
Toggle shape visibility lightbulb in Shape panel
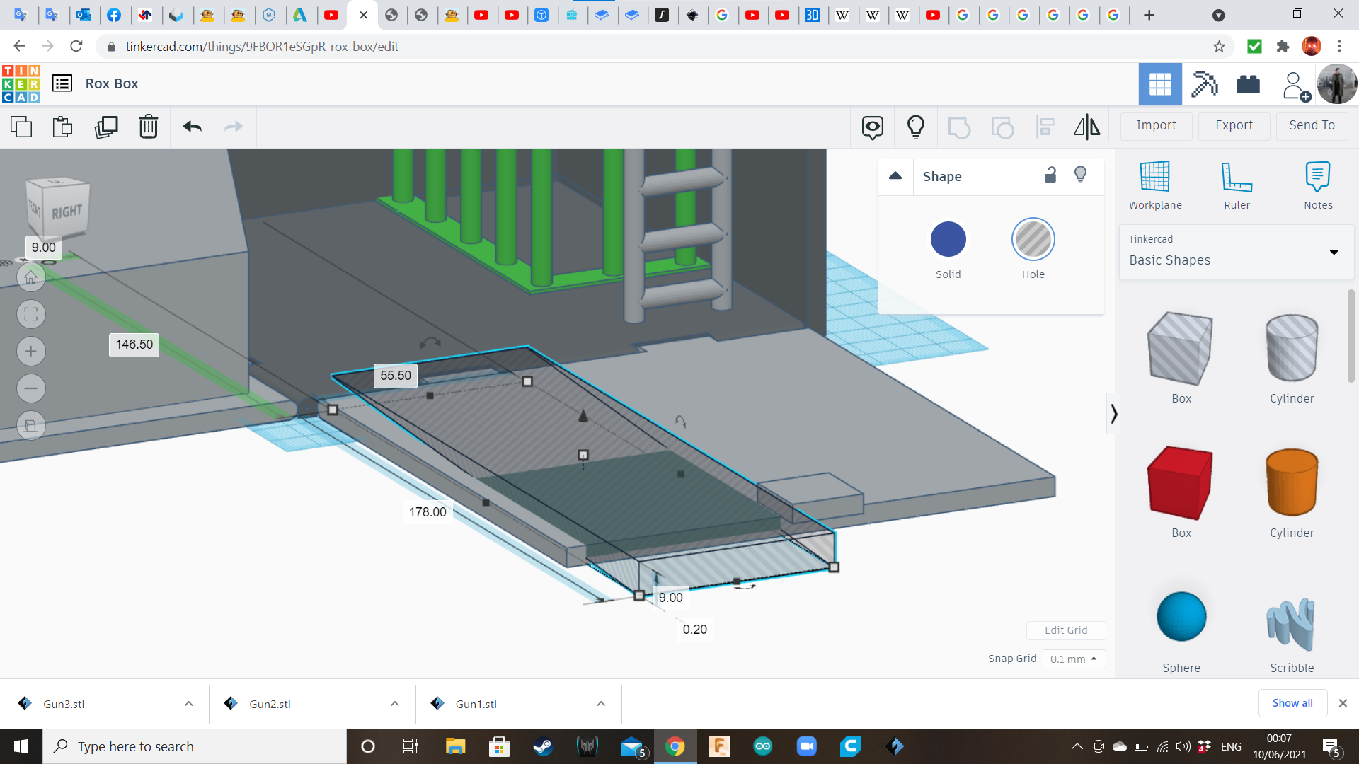click(1080, 175)
